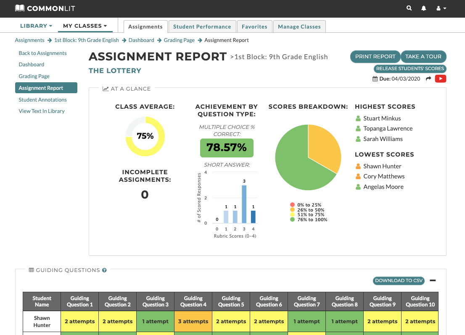Click the class average 75% donut chart
Screen dimensions: 465x335
(x=145, y=136)
